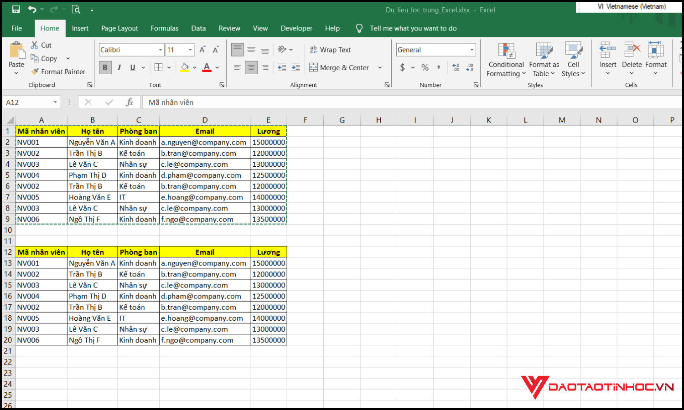Image resolution: width=684 pixels, height=410 pixels.
Task: Click the Underline formatting toggle
Action: pyautogui.click(x=132, y=67)
